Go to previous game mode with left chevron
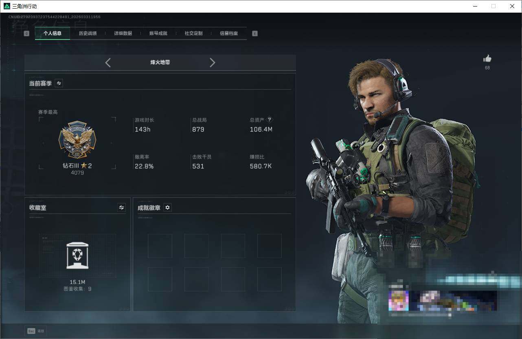Viewport: 522px width, 339px height. pyautogui.click(x=108, y=62)
